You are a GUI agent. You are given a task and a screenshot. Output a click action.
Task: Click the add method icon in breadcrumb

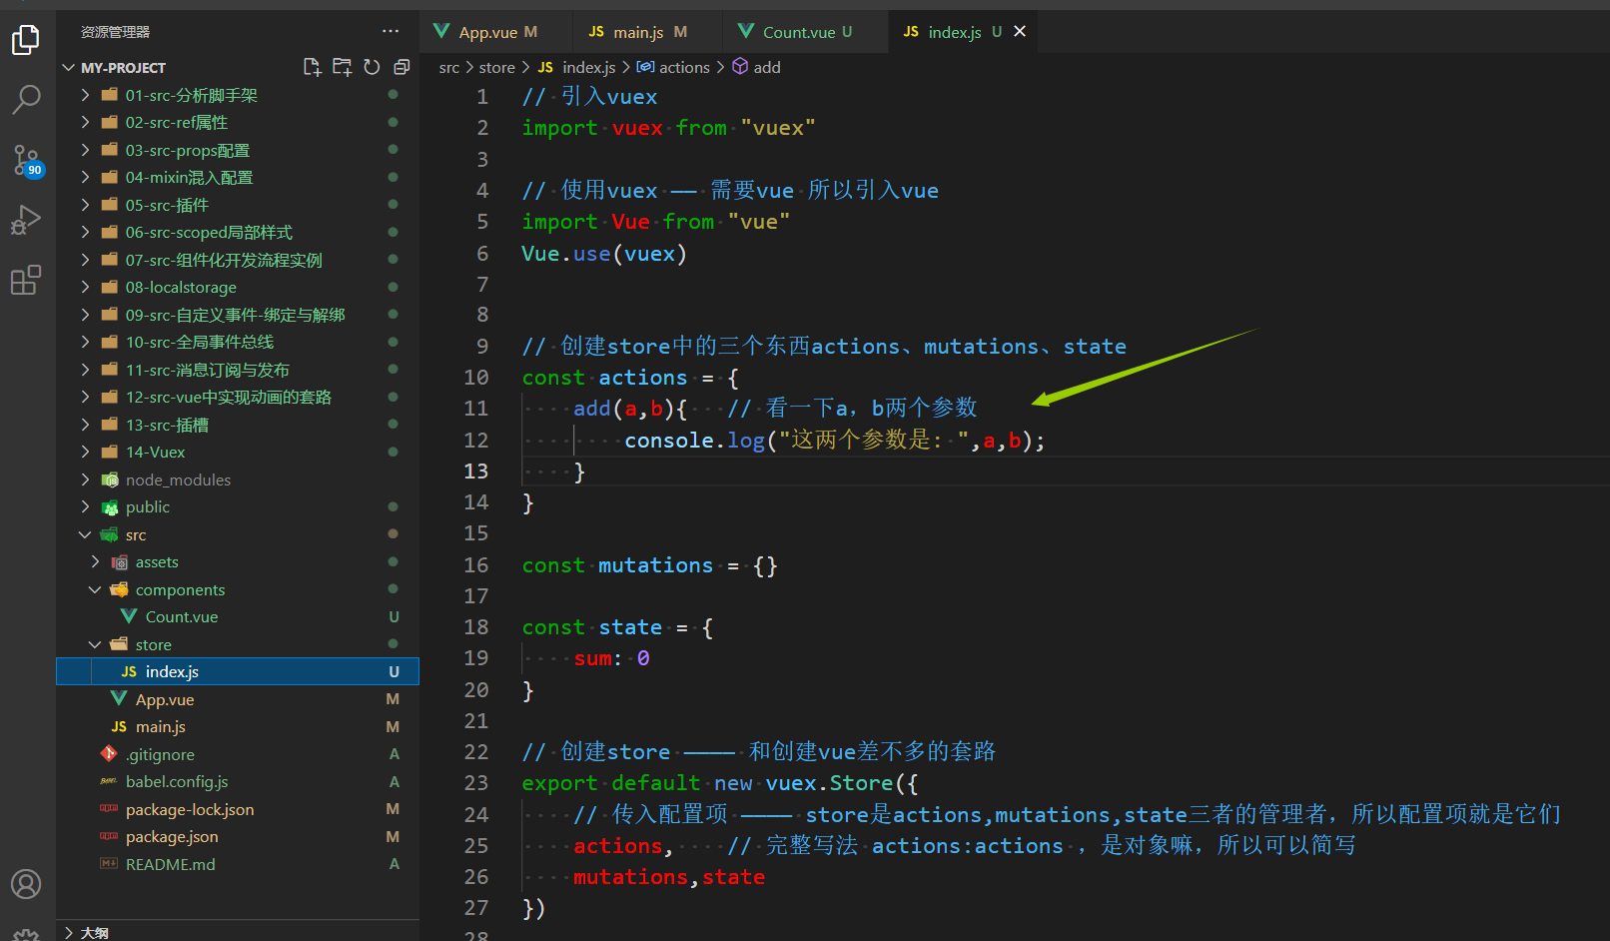740,66
